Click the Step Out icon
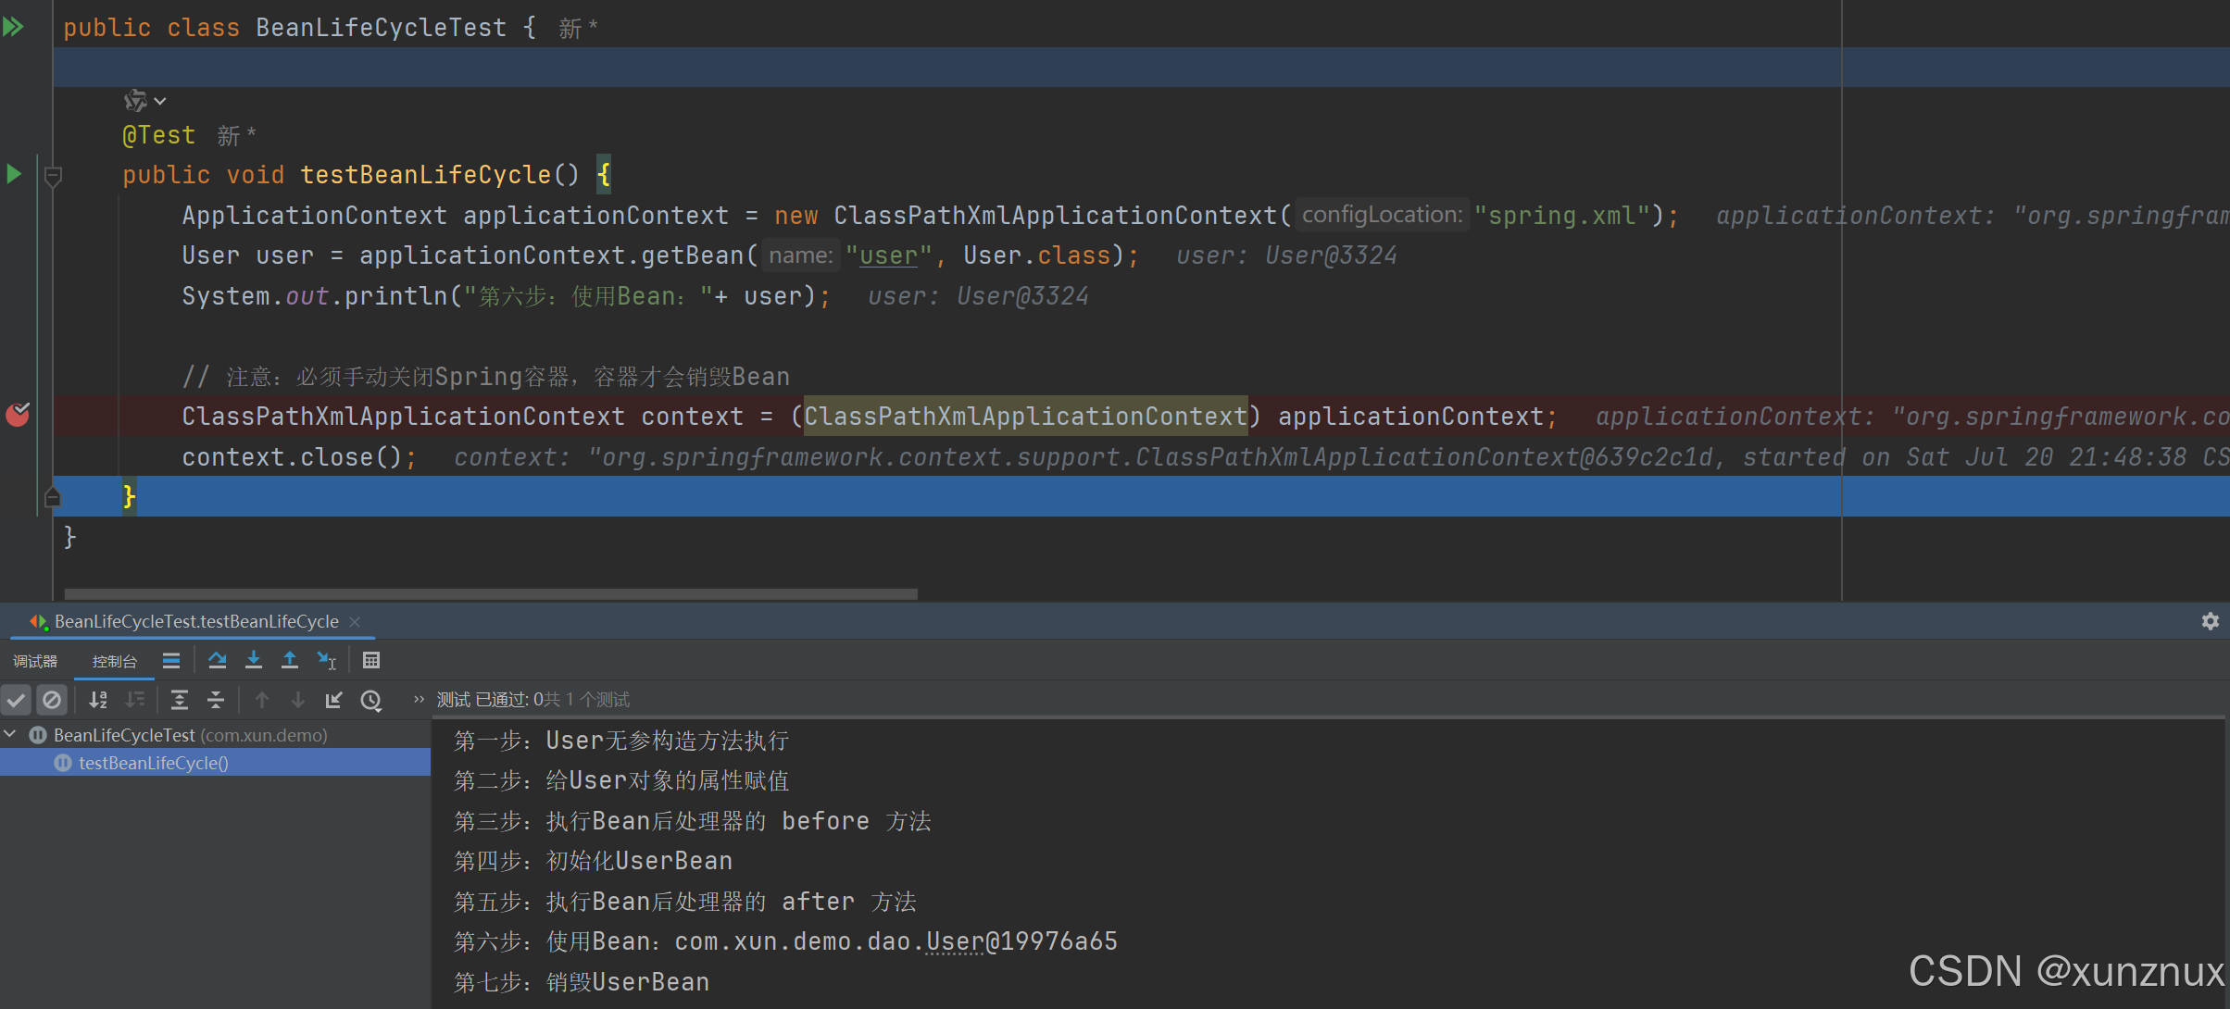The image size is (2230, 1009). pyautogui.click(x=290, y=660)
